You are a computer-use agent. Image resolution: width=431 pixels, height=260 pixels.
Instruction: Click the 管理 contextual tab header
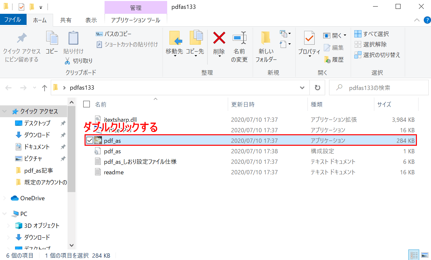(x=136, y=7)
